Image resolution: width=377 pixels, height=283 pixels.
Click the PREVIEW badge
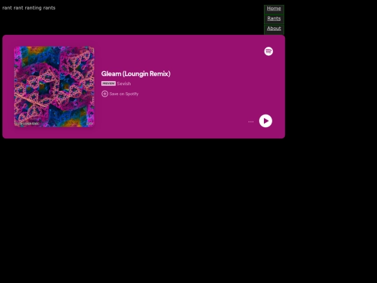click(108, 84)
